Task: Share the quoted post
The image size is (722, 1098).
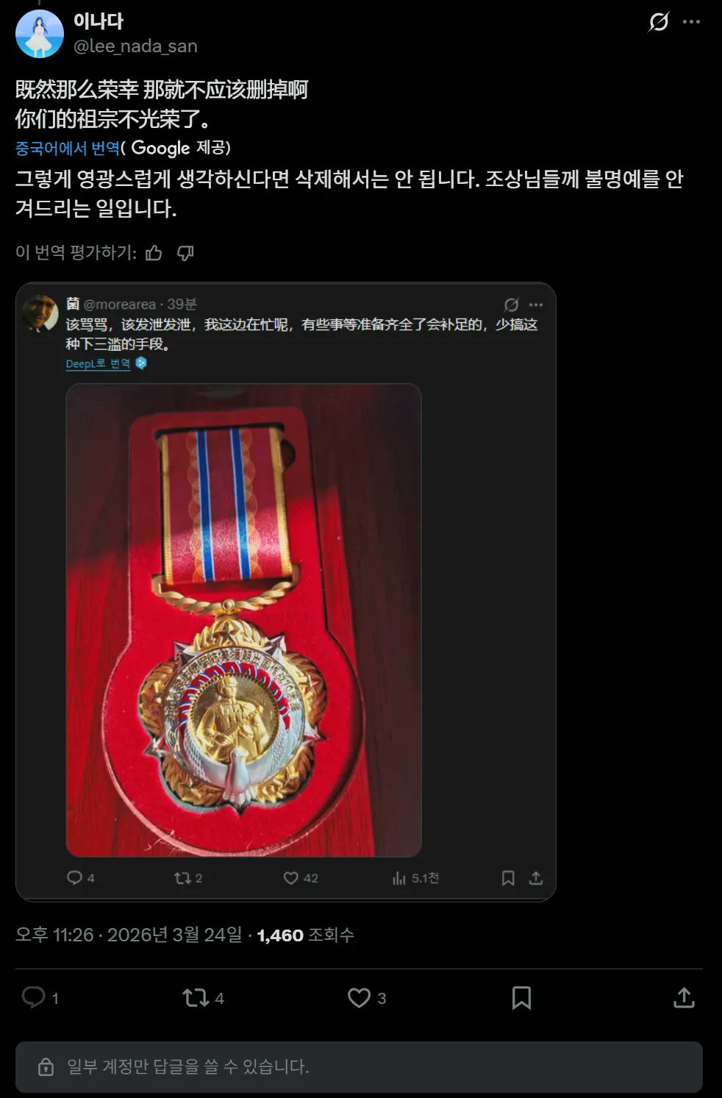Action: (536, 877)
